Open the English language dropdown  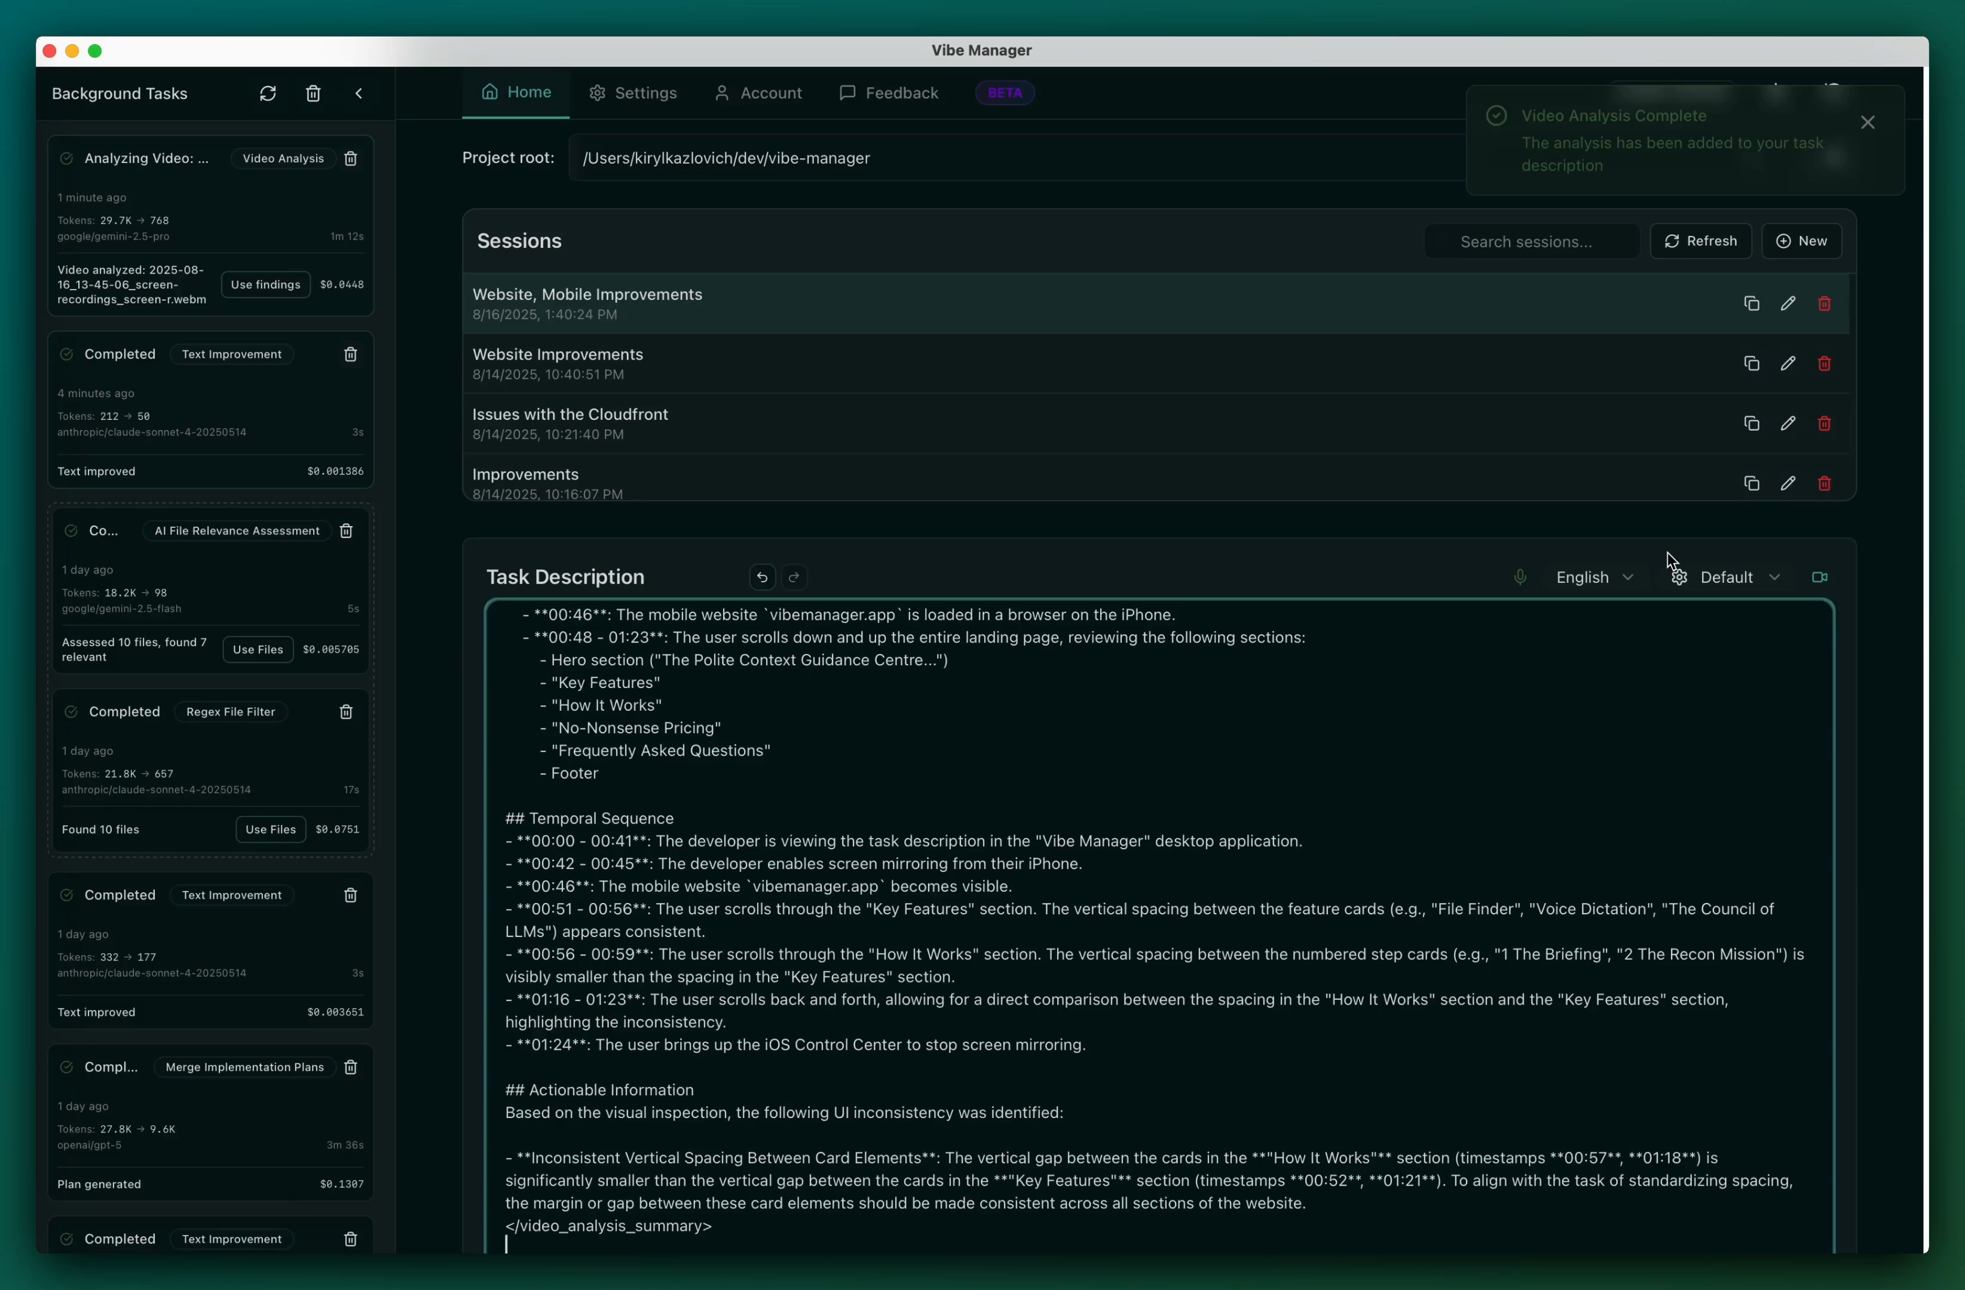(x=1594, y=578)
